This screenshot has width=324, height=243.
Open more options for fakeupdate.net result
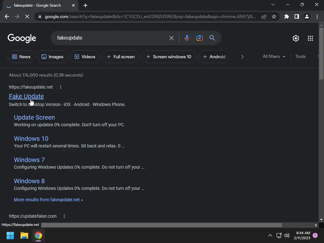(x=60, y=87)
